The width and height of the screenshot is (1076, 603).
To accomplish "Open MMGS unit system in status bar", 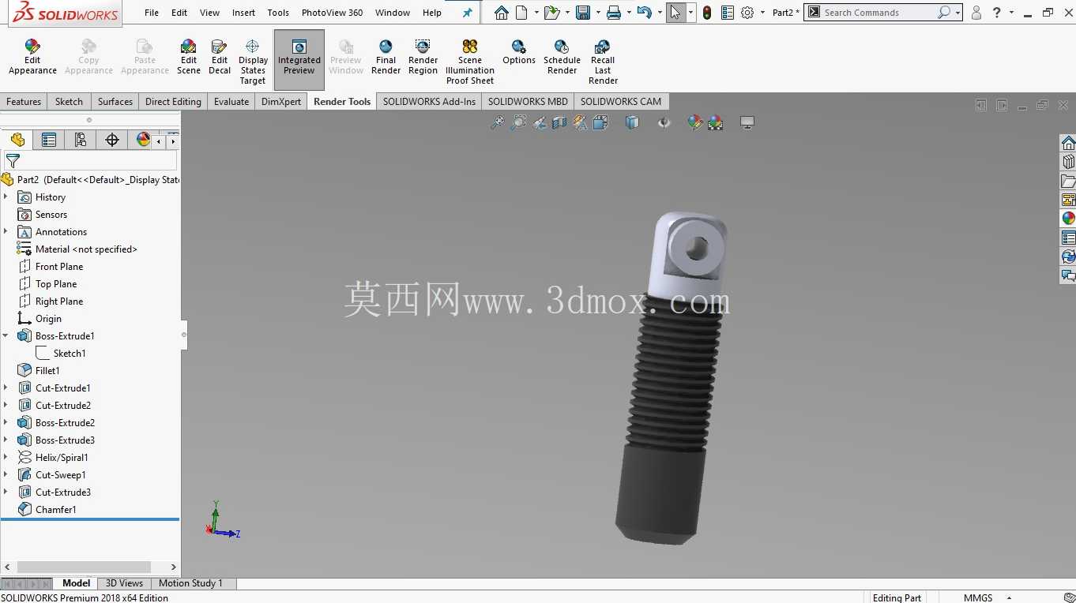I will pyautogui.click(x=978, y=597).
